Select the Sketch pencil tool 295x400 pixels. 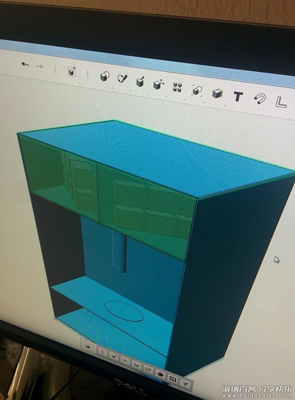(122, 78)
